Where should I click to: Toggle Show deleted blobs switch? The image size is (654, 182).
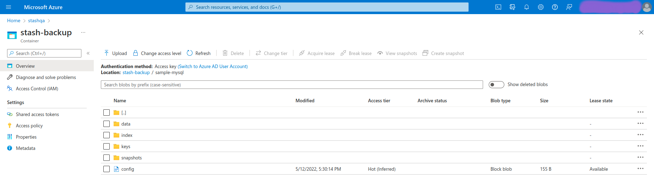coord(496,85)
